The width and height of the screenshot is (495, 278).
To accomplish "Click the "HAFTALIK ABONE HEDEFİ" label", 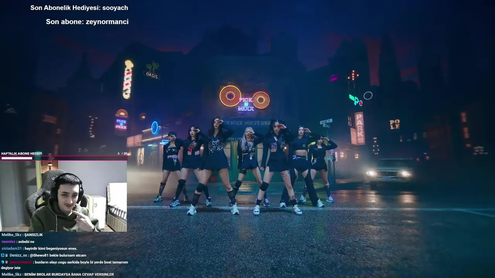I will coord(22,154).
